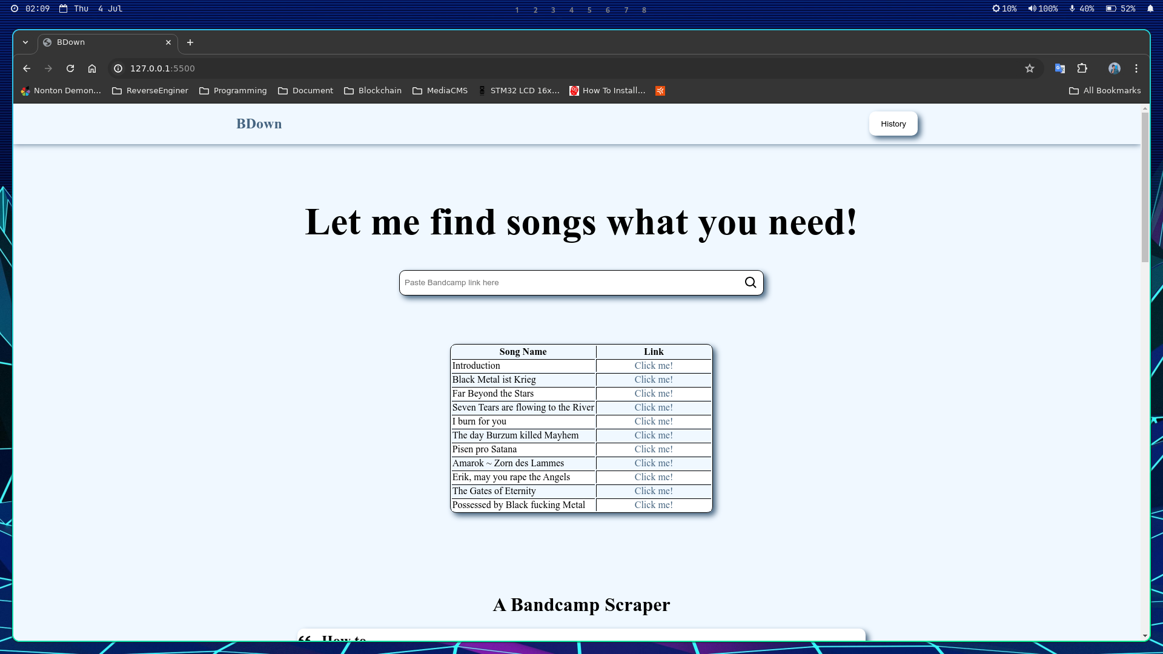Open Chrome's three-dot menu

[x=1136, y=68]
